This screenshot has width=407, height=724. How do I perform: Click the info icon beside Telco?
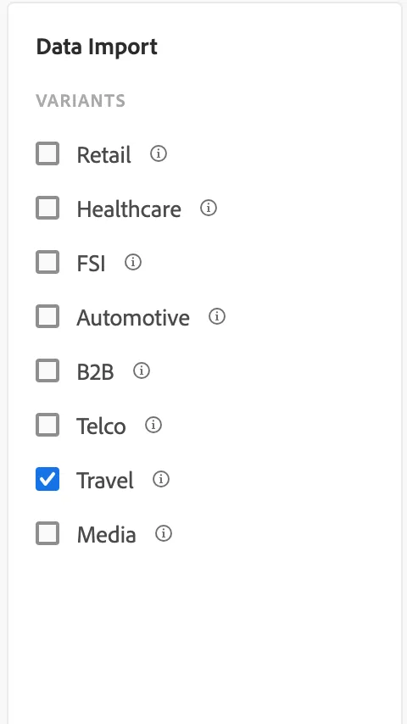point(153,425)
